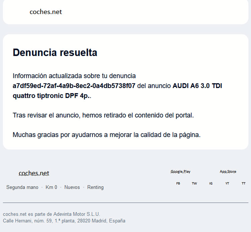
Task: Visit the YT social link
Action: click(x=227, y=184)
